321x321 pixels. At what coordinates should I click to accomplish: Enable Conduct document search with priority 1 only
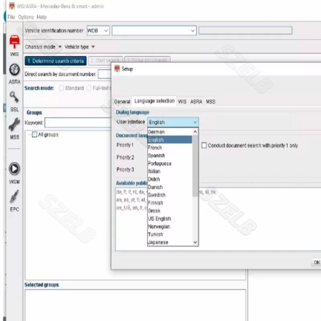pyautogui.click(x=204, y=145)
